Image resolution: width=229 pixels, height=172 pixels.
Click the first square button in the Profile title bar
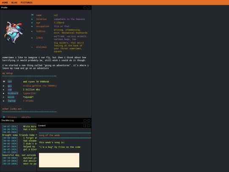85,8
